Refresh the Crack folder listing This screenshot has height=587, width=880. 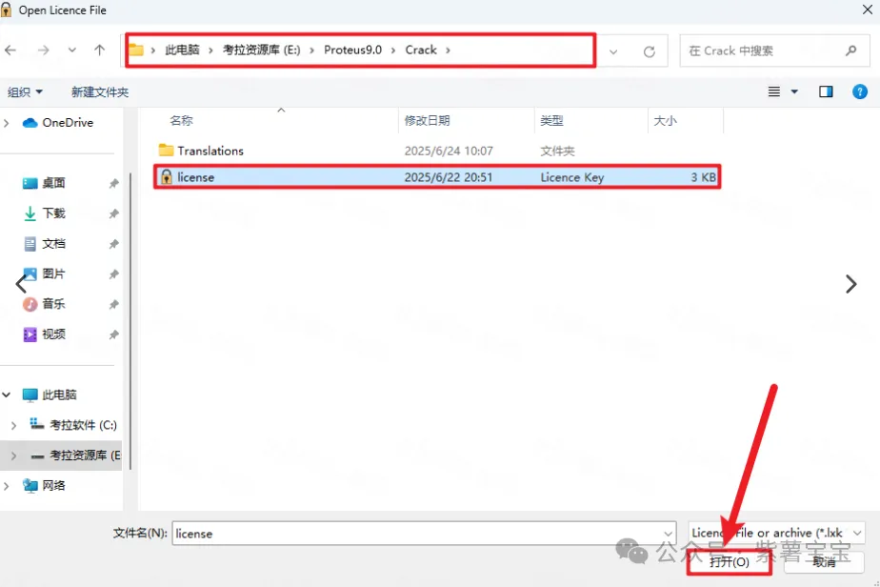[650, 51]
